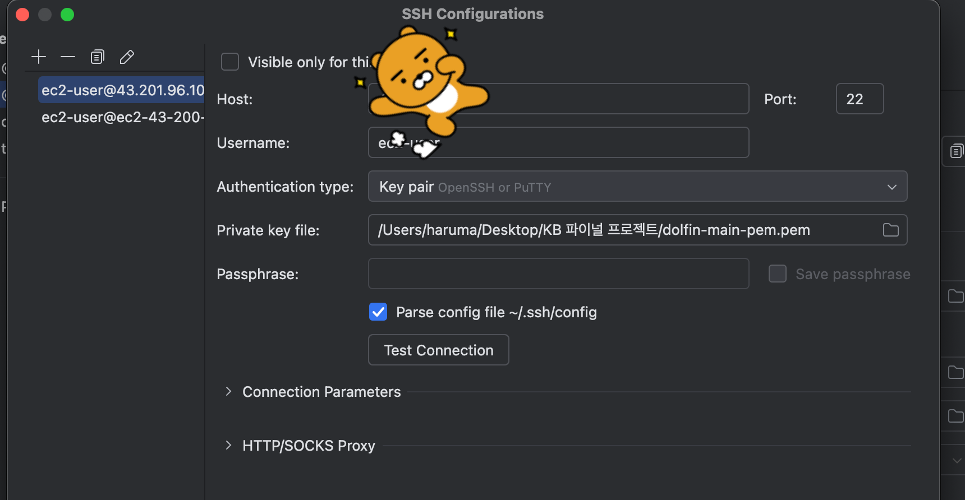Image resolution: width=965 pixels, height=500 pixels.
Task: Uncheck Parse config file ~/.ssh/config
Action: click(x=378, y=312)
